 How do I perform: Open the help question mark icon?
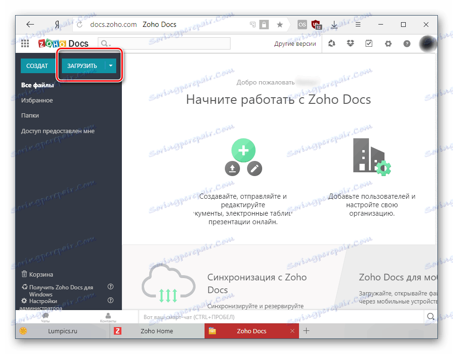(407, 43)
